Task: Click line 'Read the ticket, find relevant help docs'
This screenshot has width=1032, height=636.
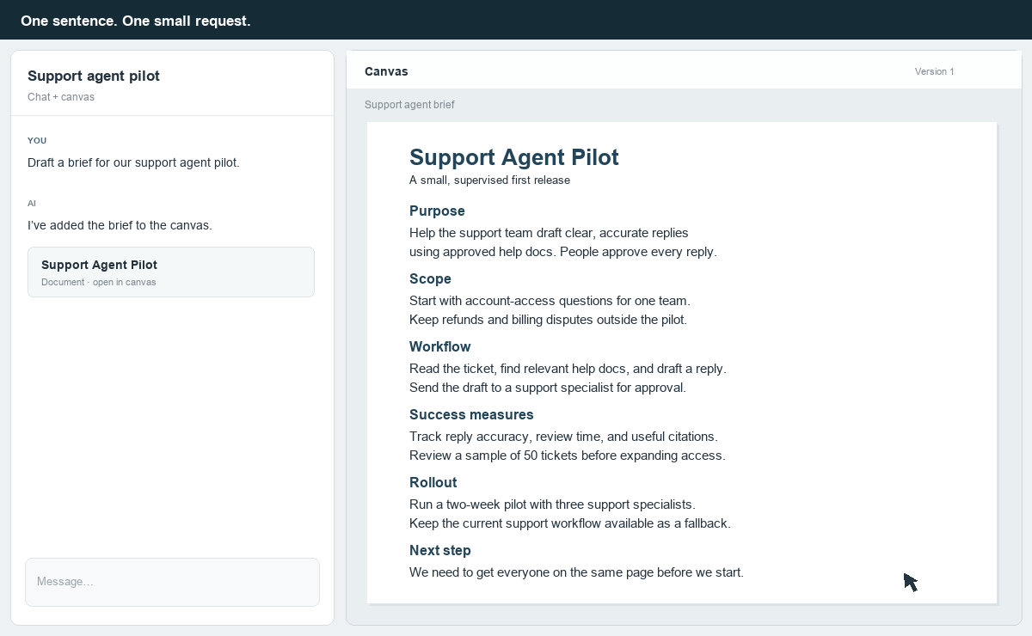Action: coord(568,369)
